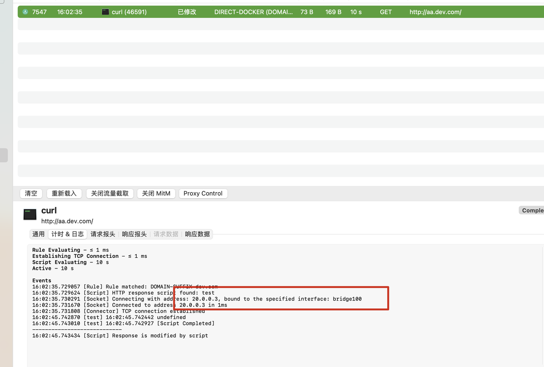
Task: Click the 169 B download size cell
Action: (x=333, y=12)
